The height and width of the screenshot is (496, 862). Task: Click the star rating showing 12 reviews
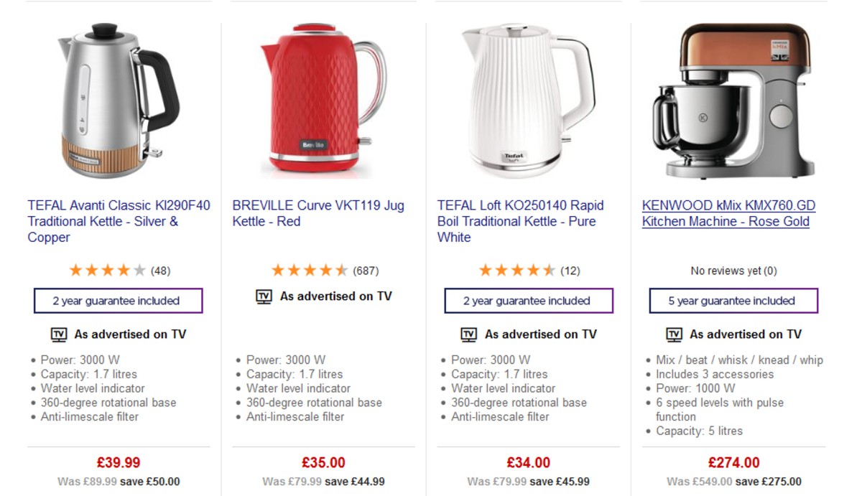pyautogui.click(x=516, y=271)
